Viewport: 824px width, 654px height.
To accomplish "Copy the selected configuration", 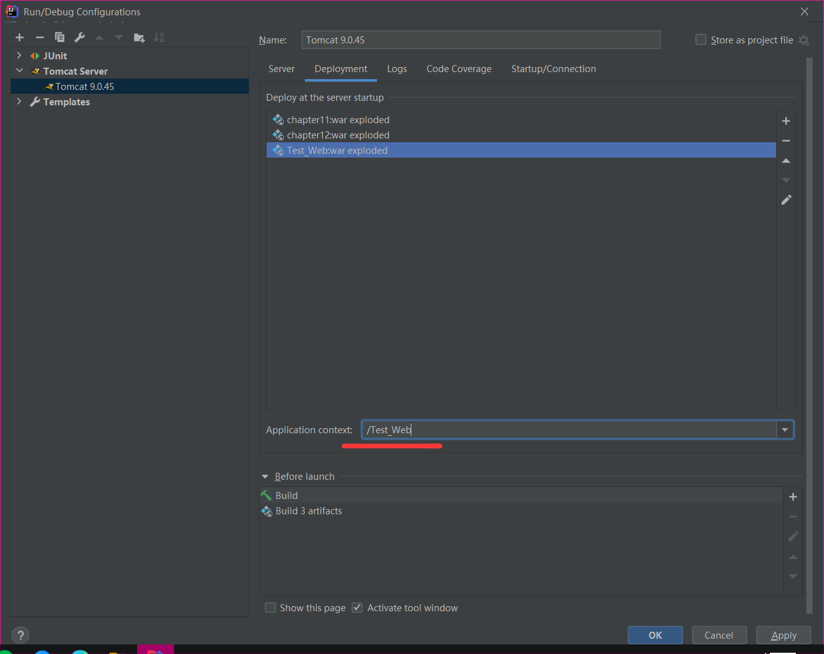I will click(59, 38).
